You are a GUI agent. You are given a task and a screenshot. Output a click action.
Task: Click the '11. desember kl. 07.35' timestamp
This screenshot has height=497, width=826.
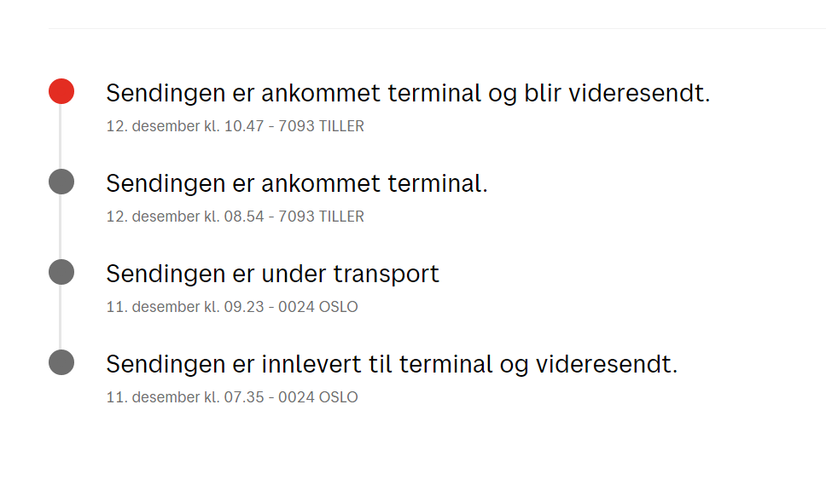185,397
